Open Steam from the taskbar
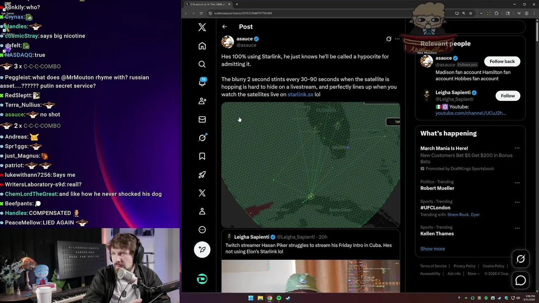The image size is (539, 303). pyautogui.click(x=288, y=298)
